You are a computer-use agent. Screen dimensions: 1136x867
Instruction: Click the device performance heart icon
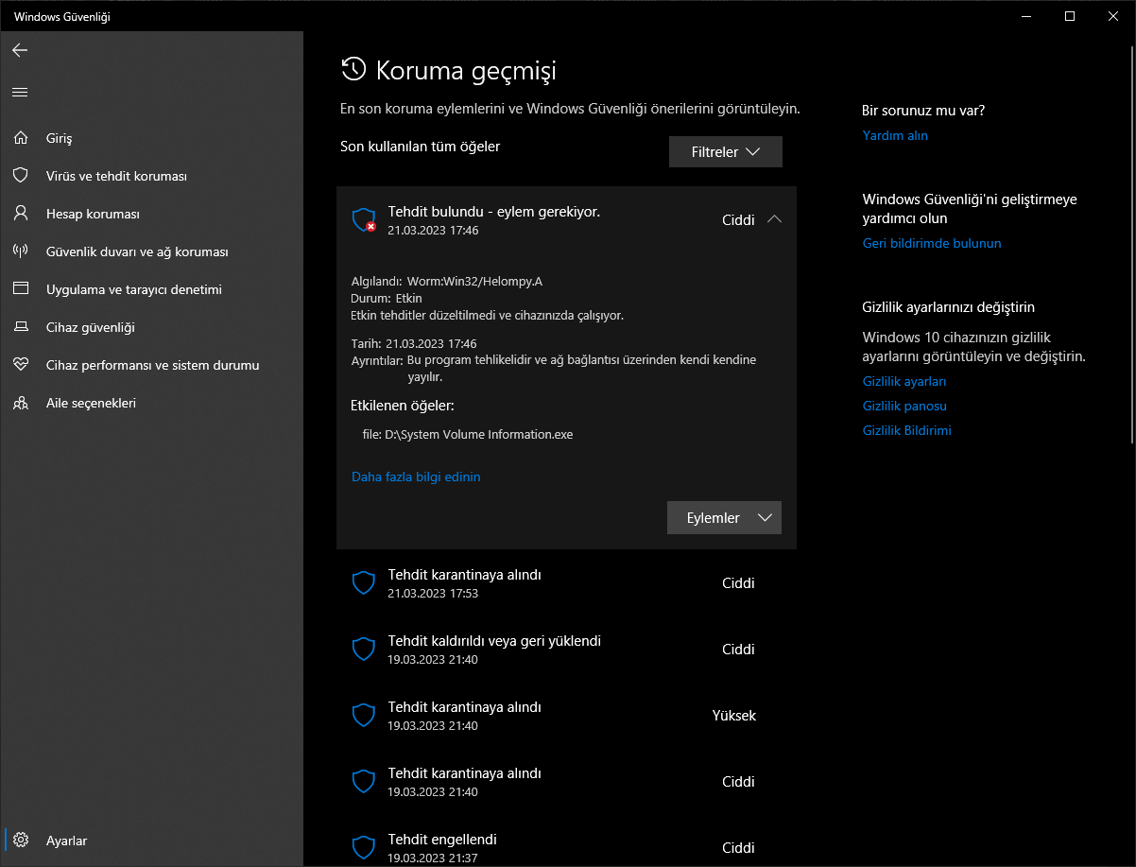click(x=21, y=365)
